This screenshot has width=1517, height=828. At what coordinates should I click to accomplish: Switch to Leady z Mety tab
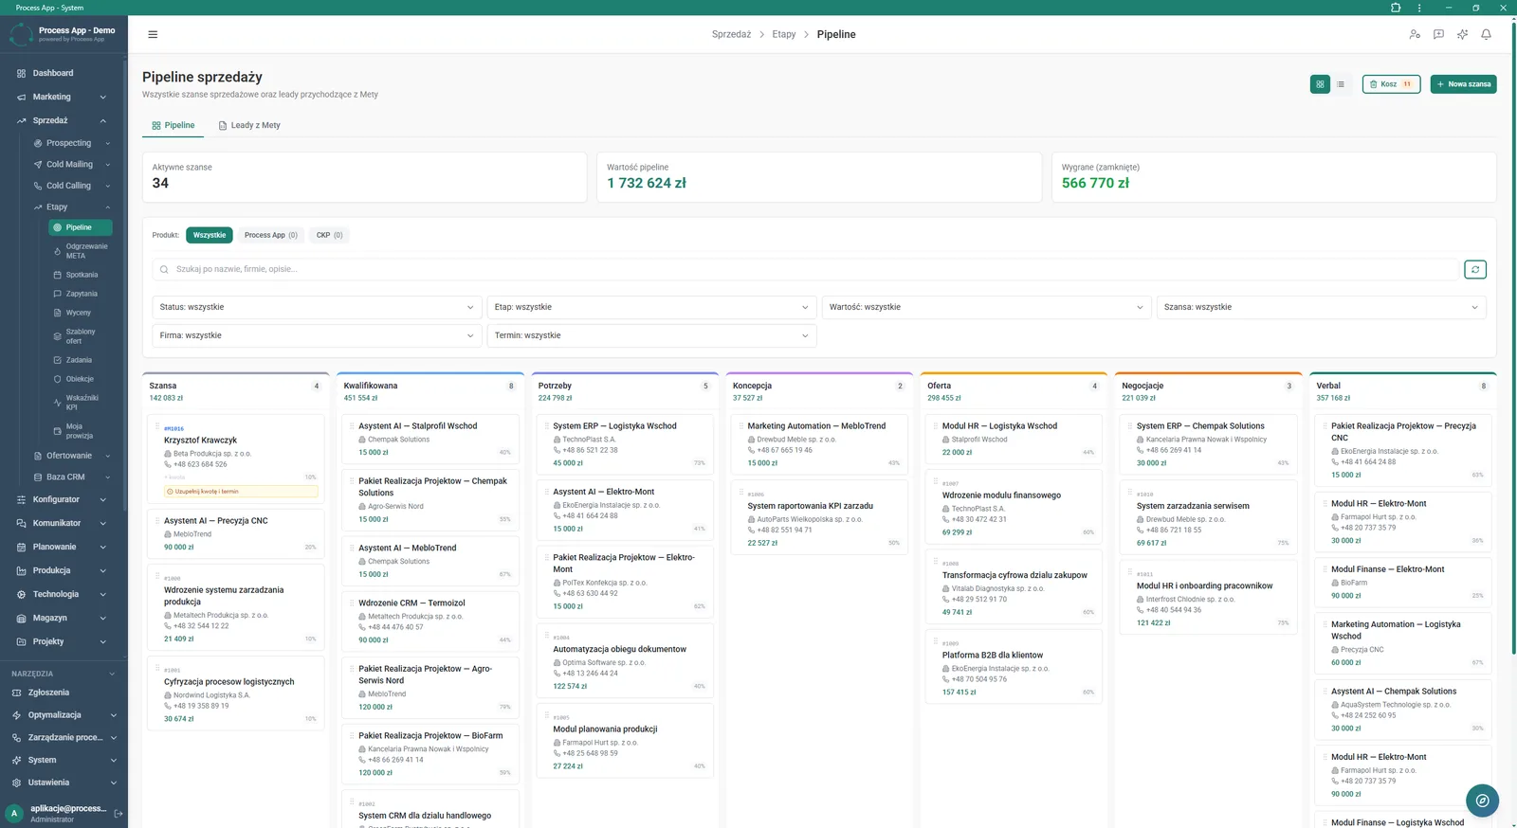coord(249,125)
